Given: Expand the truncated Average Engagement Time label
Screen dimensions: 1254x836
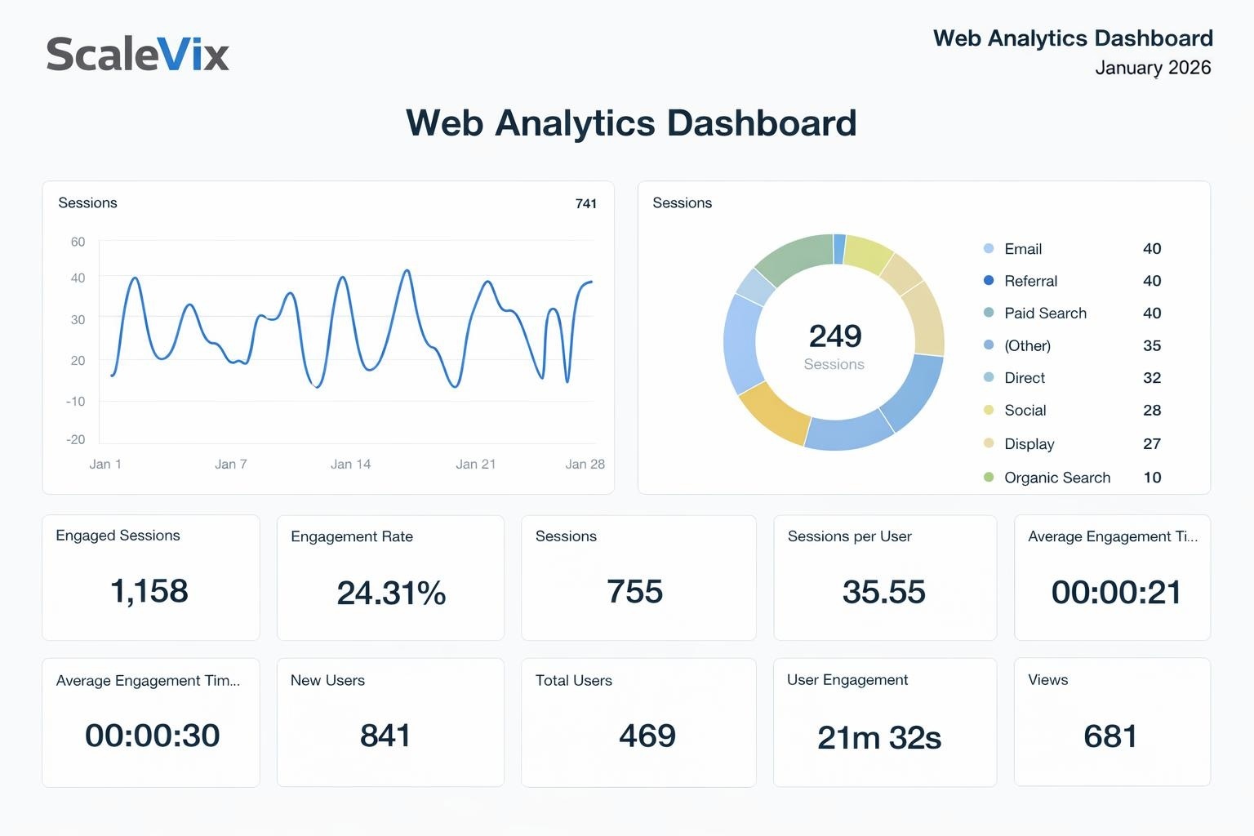Looking at the screenshot, I should [1113, 536].
